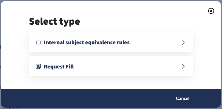Click the note icon beside Request Fill
This screenshot has height=109, width=222.
tap(38, 66)
